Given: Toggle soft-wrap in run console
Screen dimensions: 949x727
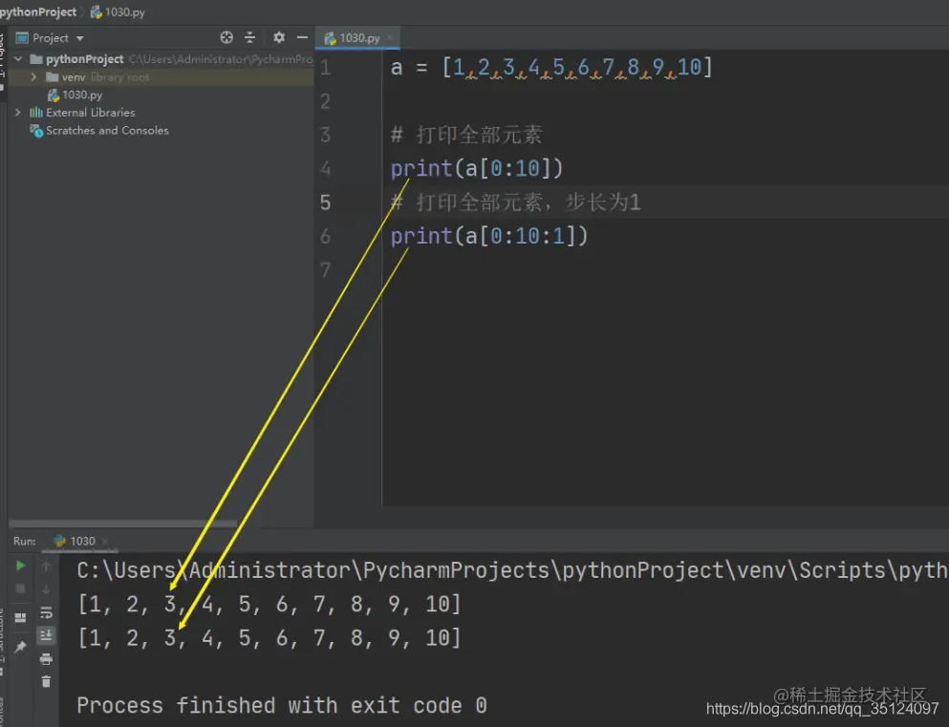Looking at the screenshot, I should pyautogui.click(x=46, y=612).
